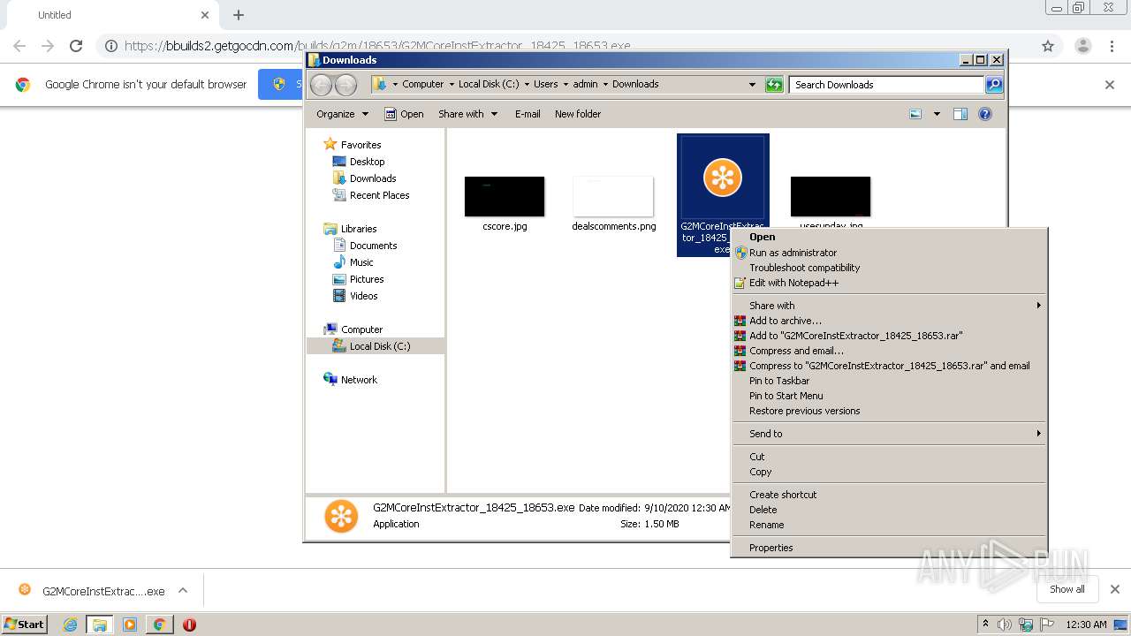1131x636 pixels.
Task: Select Network in navigation pane
Action: pos(351,380)
